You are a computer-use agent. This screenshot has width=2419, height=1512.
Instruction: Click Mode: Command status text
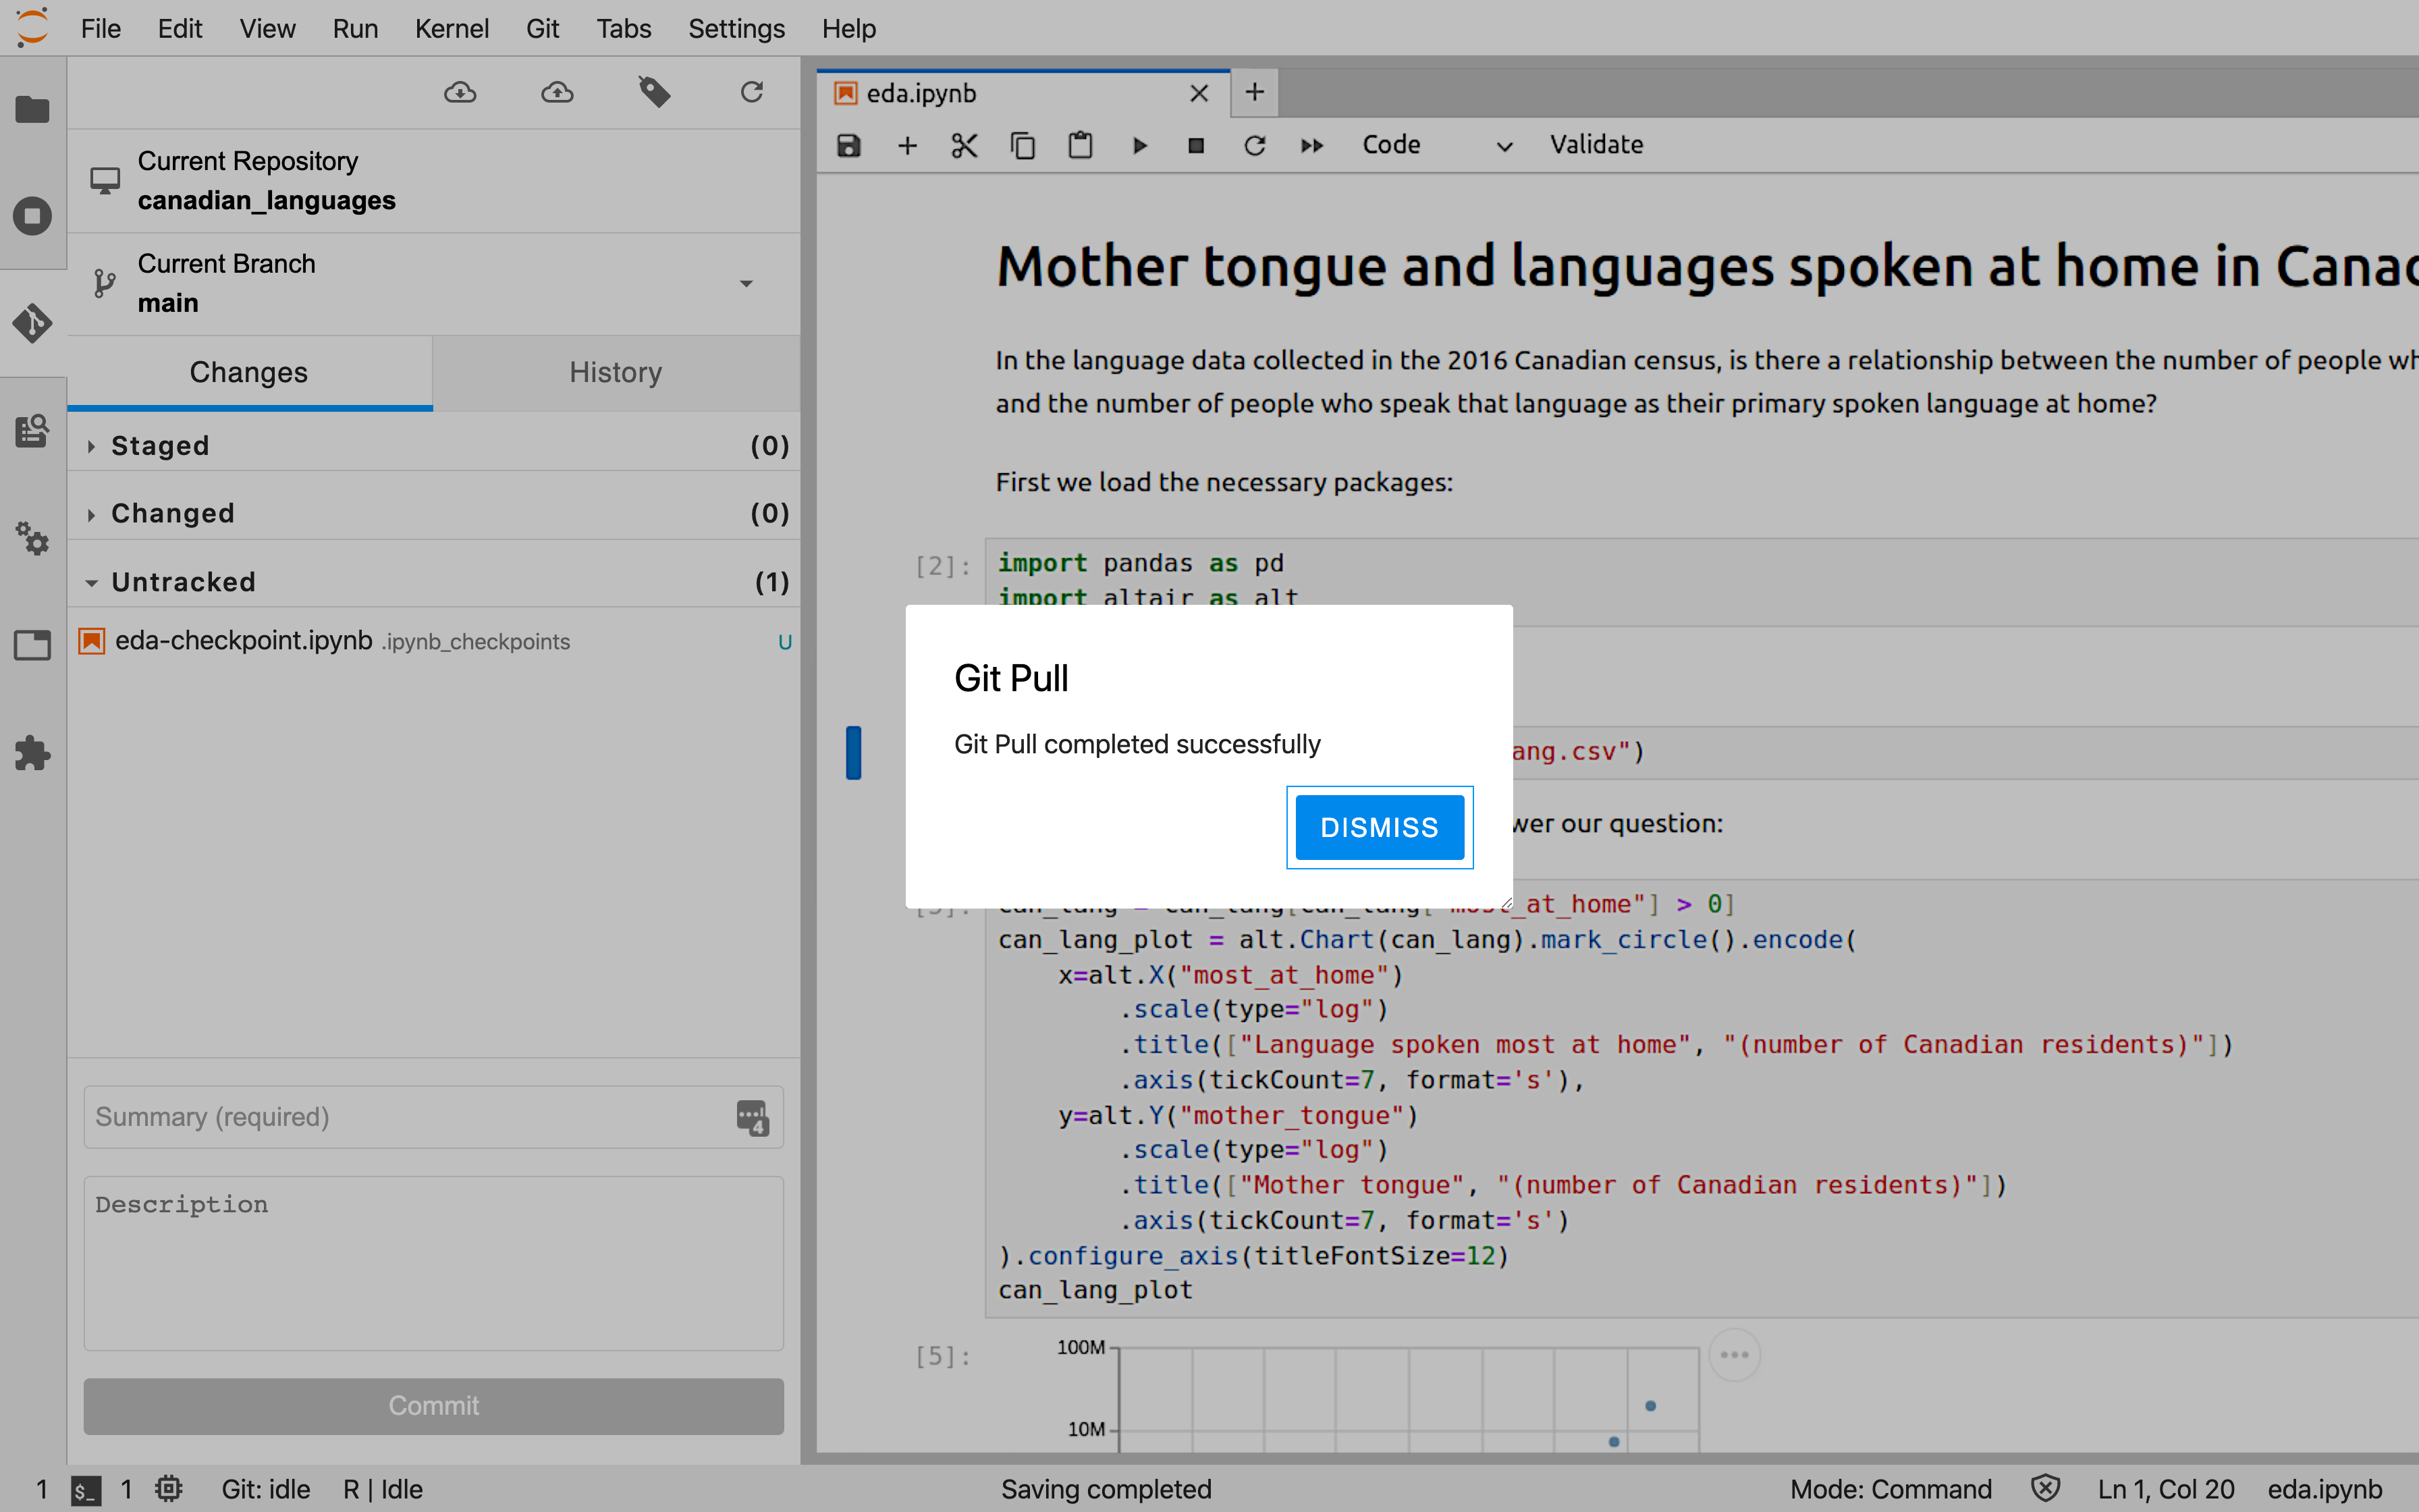1891,1490
